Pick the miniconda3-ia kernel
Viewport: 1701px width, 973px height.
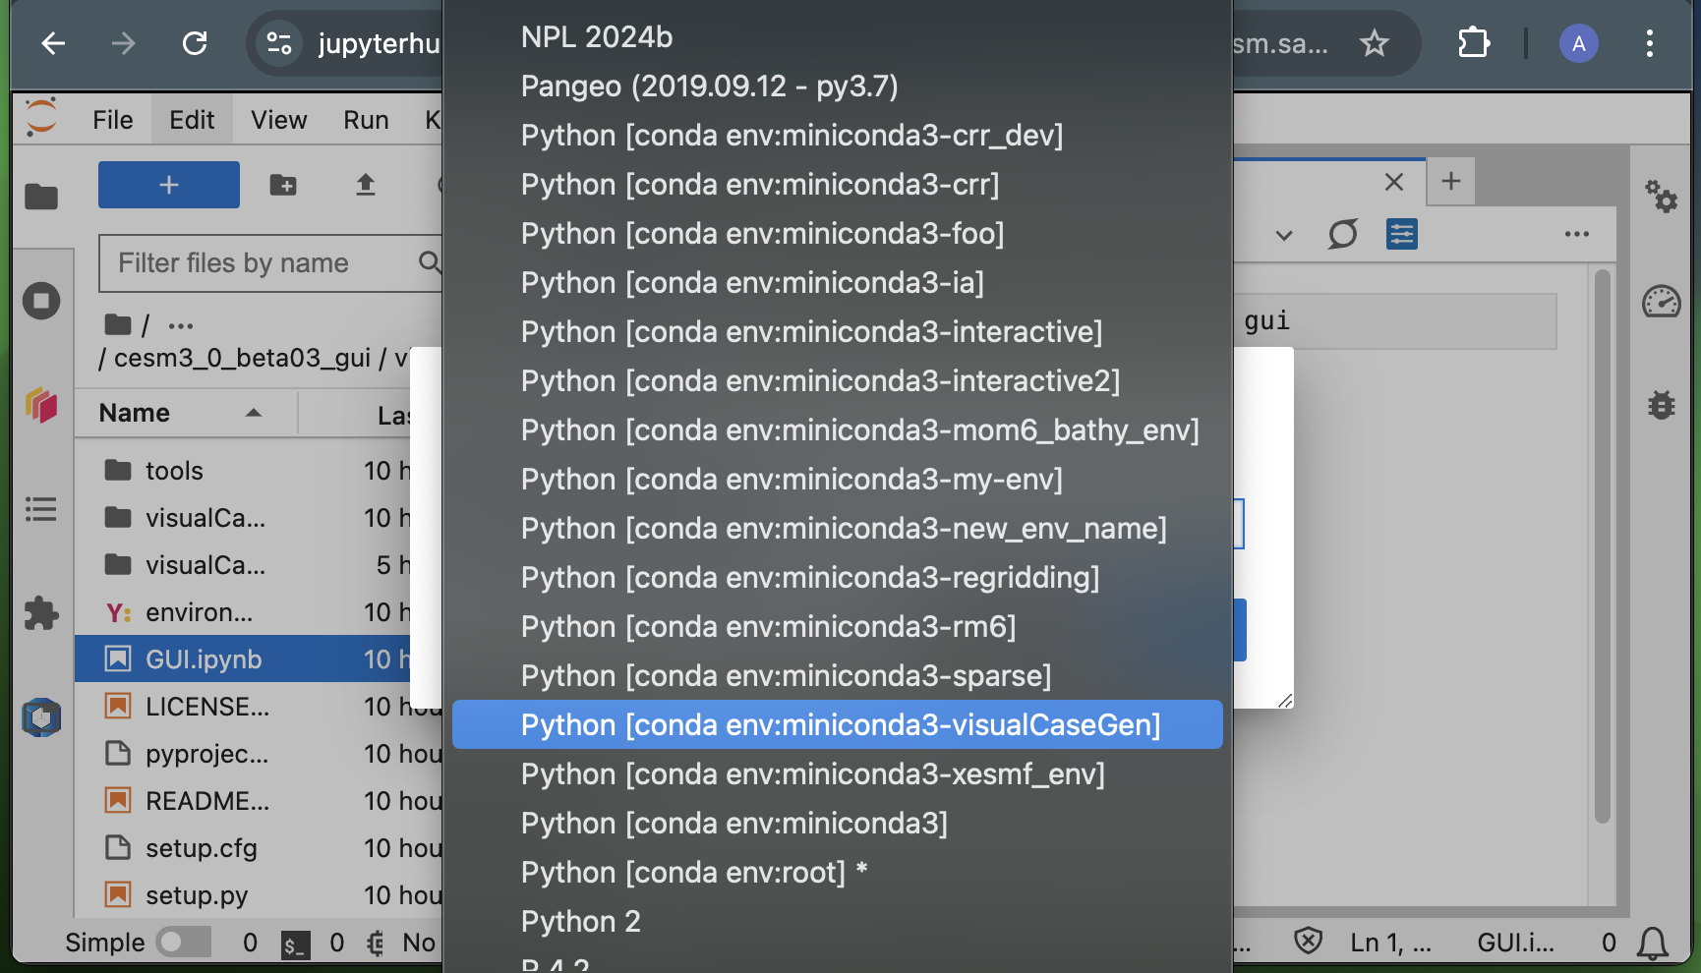pyautogui.click(x=838, y=283)
